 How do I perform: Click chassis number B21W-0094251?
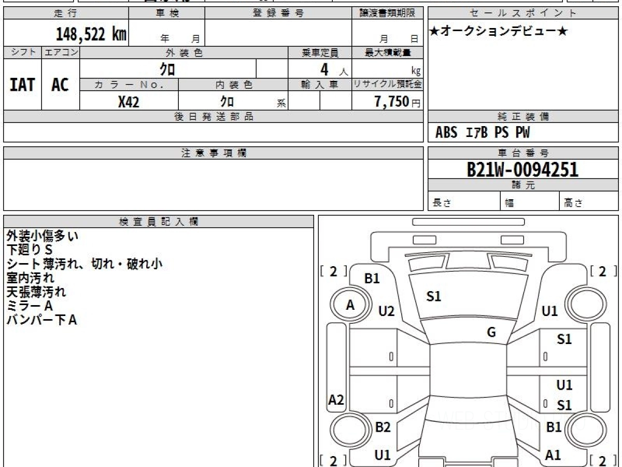(x=522, y=169)
